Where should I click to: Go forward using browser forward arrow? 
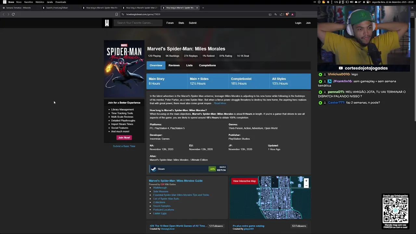click(8, 14)
